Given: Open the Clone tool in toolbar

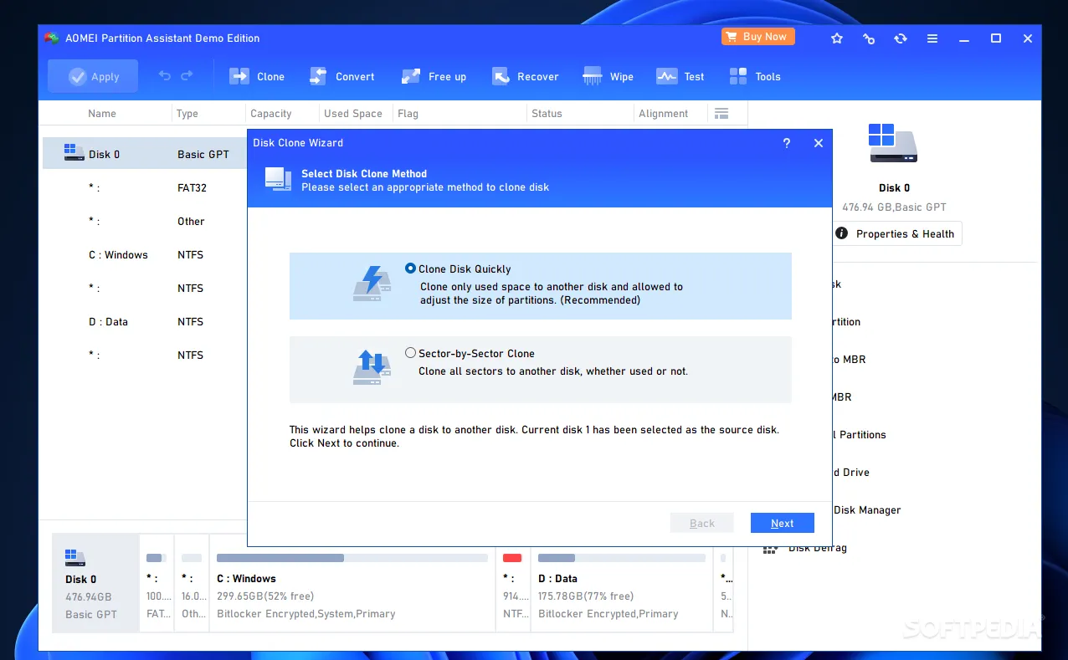Looking at the screenshot, I should click(257, 77).
